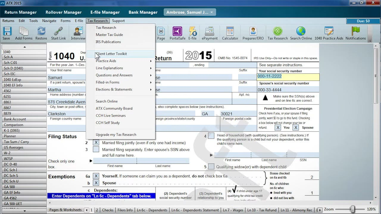Check the Married filing separately box
This screenshot has width=381, height=214.
(96, 150)
